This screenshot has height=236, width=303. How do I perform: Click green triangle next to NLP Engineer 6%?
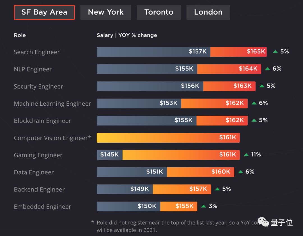point(267,69)
